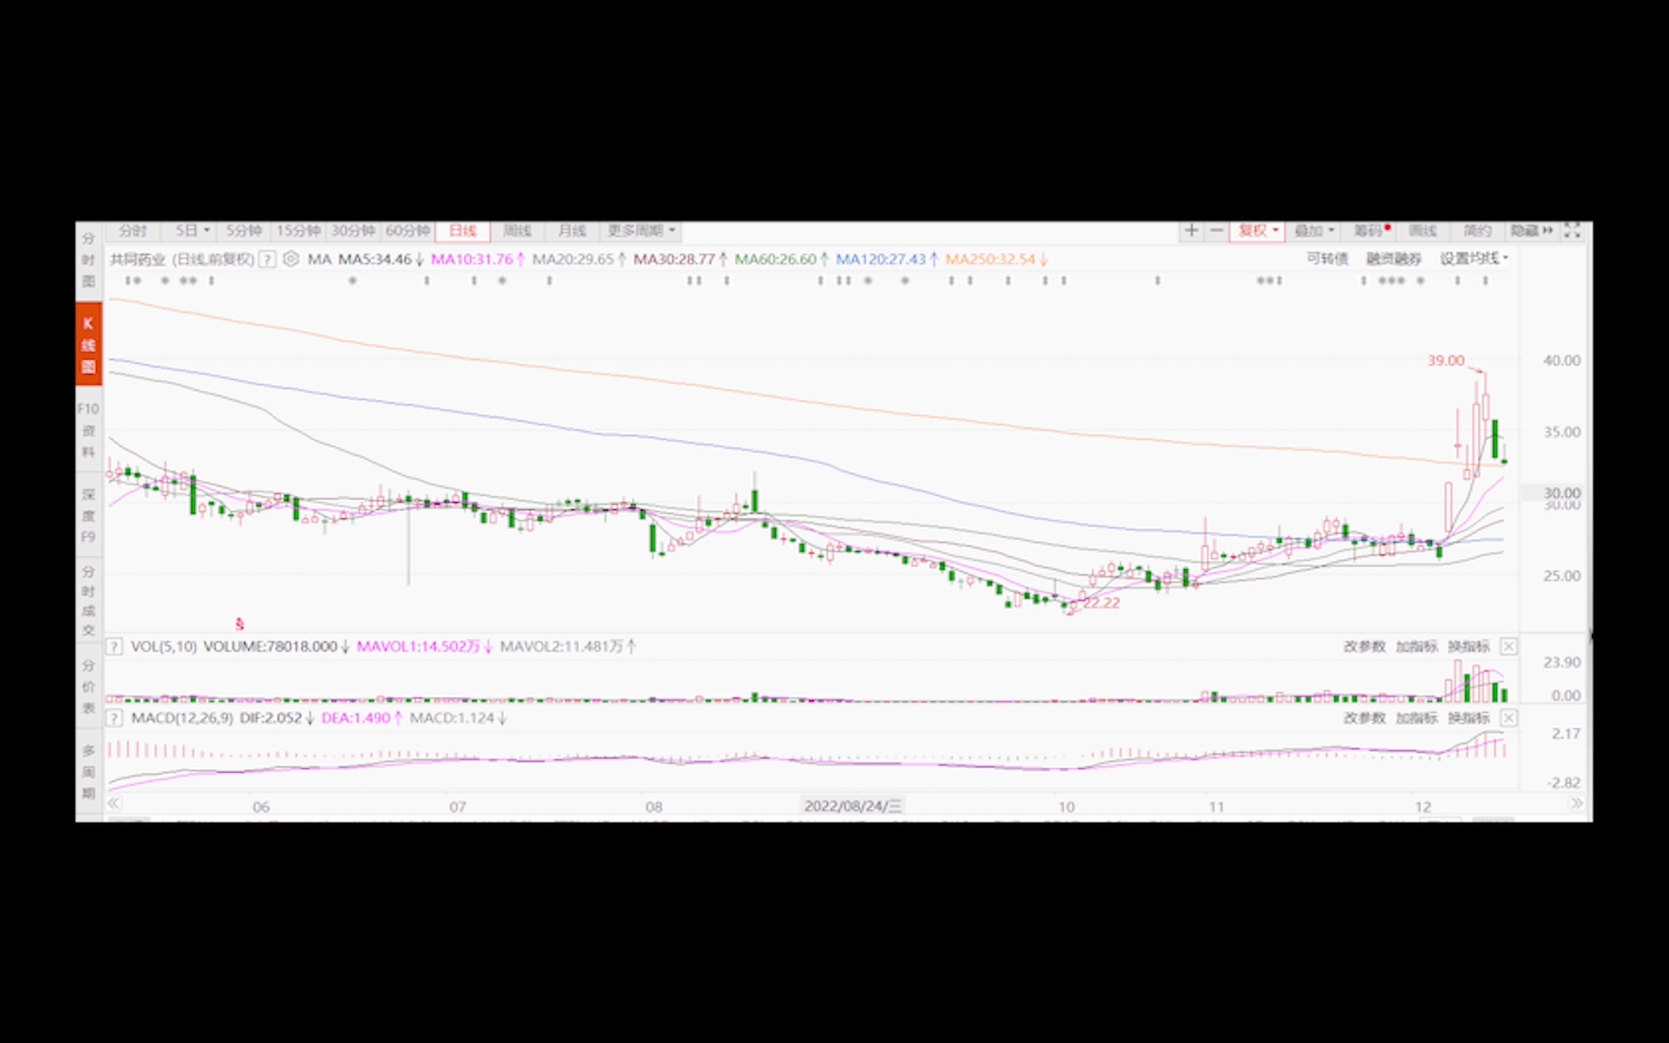Toggle fullscreen chart view icon
The height and width of the screenshot is (1043, 1669).
[x=1572, y=231]
